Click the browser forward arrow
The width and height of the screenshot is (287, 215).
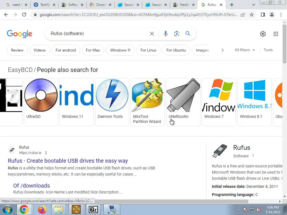click(15, 15)
